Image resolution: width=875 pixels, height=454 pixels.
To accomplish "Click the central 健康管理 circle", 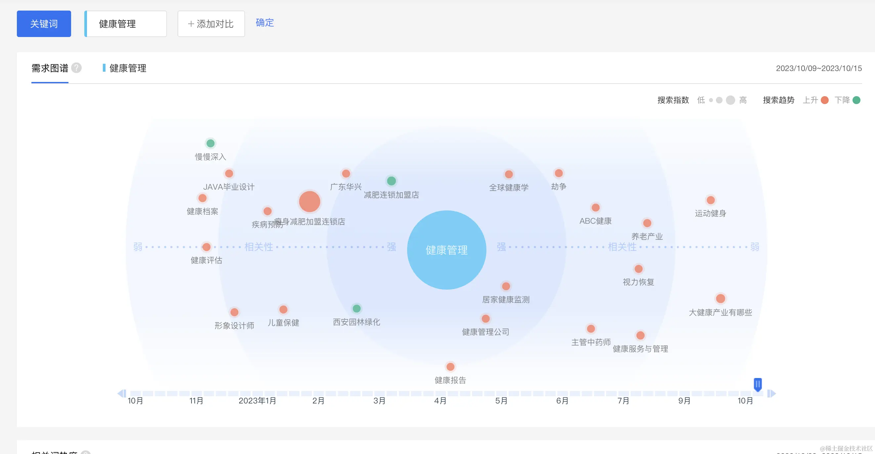I will 446,250.
